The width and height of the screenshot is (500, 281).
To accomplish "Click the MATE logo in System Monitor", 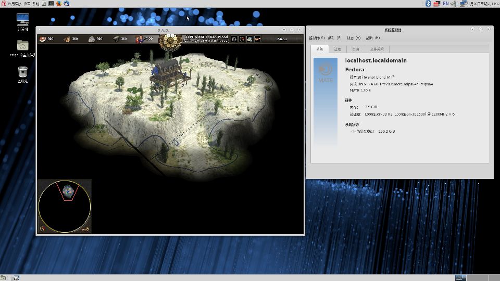I will [325, 73].
